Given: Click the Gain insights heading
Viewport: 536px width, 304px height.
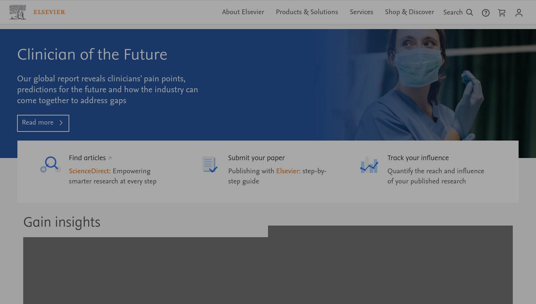Looking at the screenshot, I should pos(62,222).
